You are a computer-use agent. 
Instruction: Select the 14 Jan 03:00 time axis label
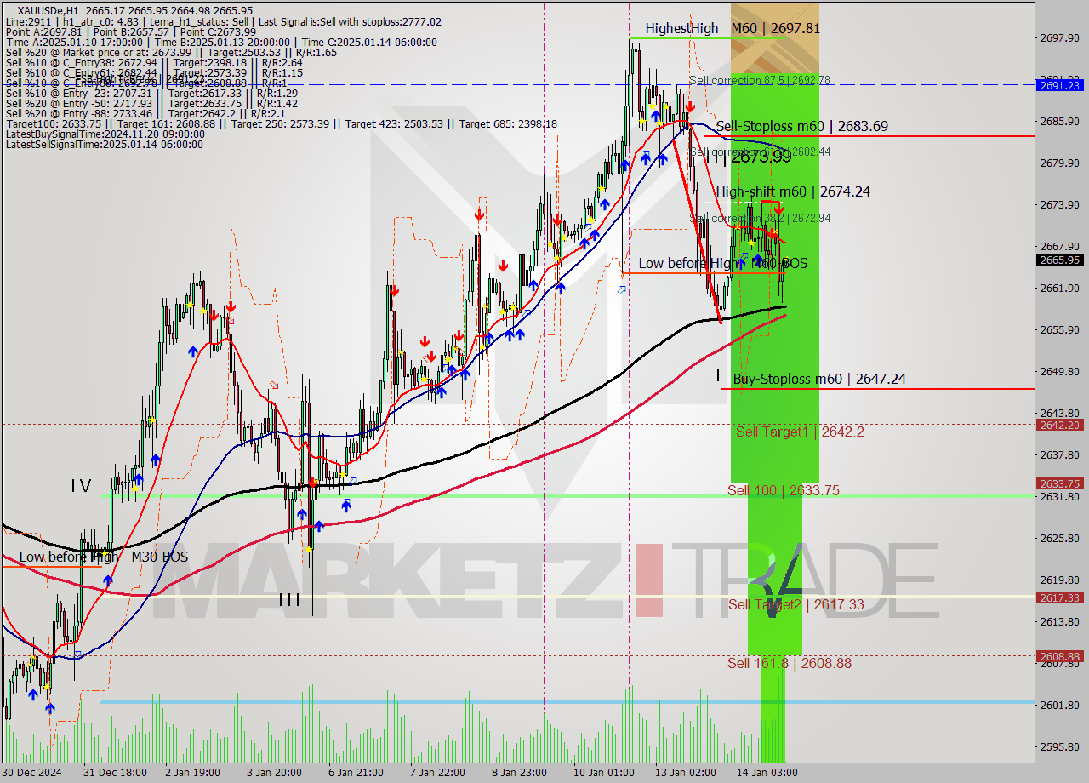point(768,773)
